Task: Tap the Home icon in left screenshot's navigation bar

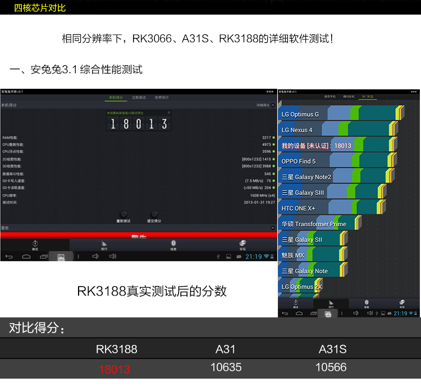Action: (26, 257)
